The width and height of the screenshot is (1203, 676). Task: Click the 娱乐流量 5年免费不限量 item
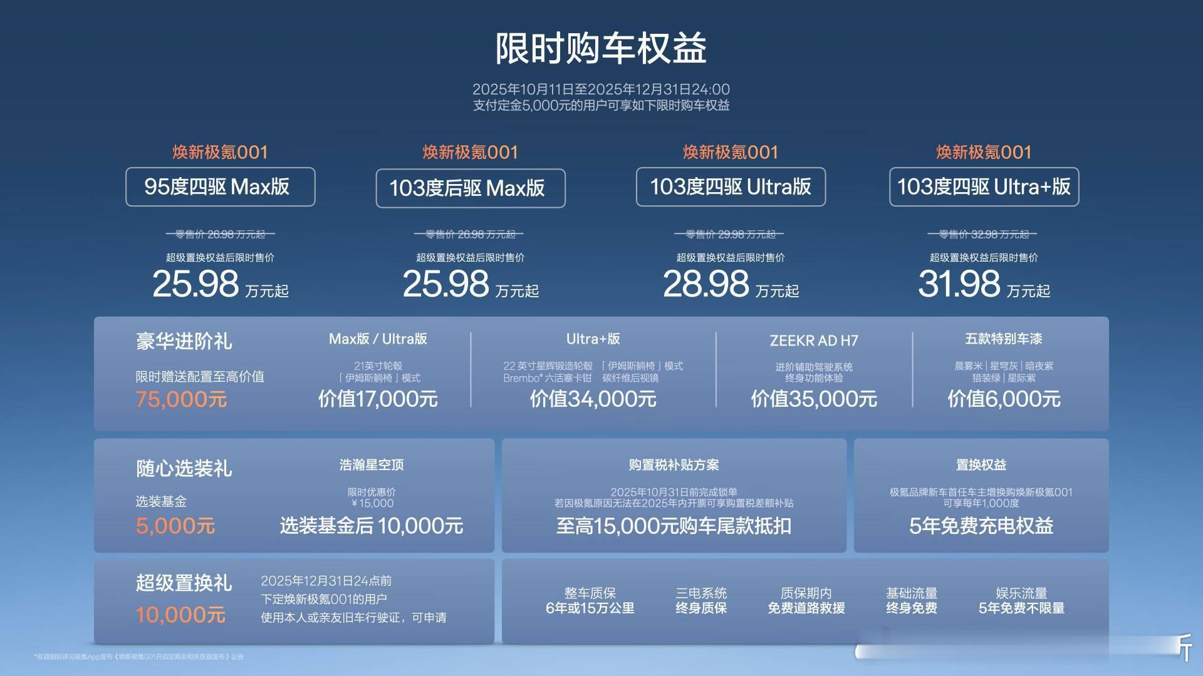click(x=1021, y=600)
